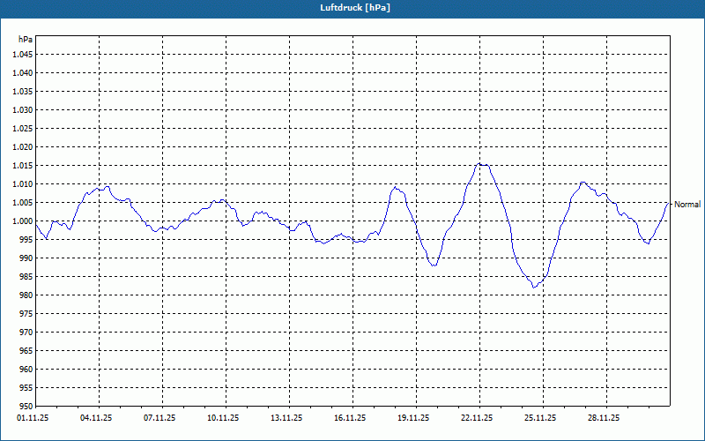Click the 1.030 y-axis value
705x441 pixels.
pyautogui.click(x=23, y=109)
